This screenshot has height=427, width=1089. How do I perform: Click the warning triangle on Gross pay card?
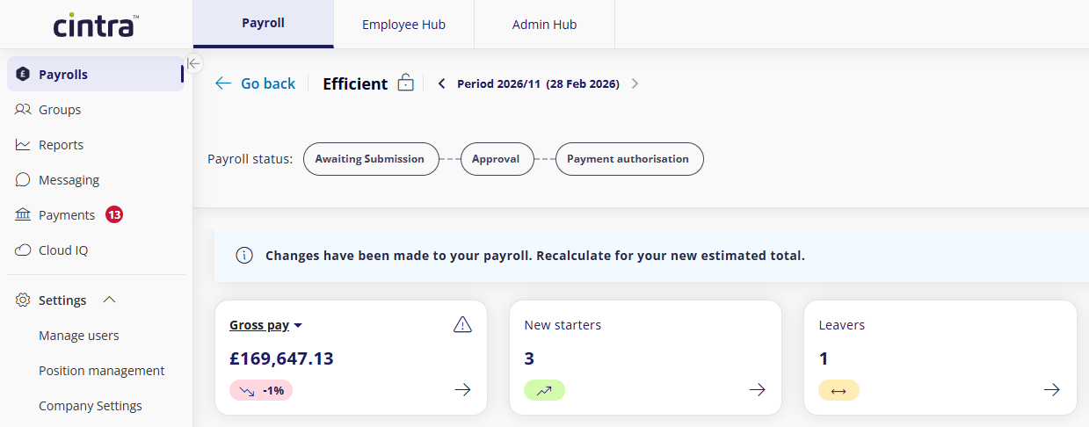coord(462,325)
